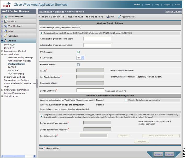Click Administrative group for super users field
This screenshot has height=158, width=186.
(x=97, y=45)
